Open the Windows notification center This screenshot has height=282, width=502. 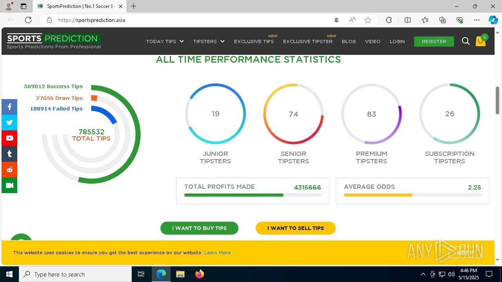point(489,274)
